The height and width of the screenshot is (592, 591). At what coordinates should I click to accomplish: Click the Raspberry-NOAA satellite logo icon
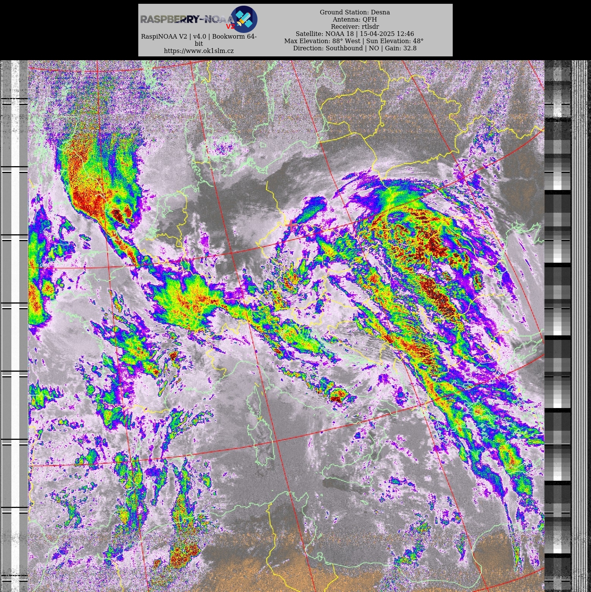pos(244,19)
